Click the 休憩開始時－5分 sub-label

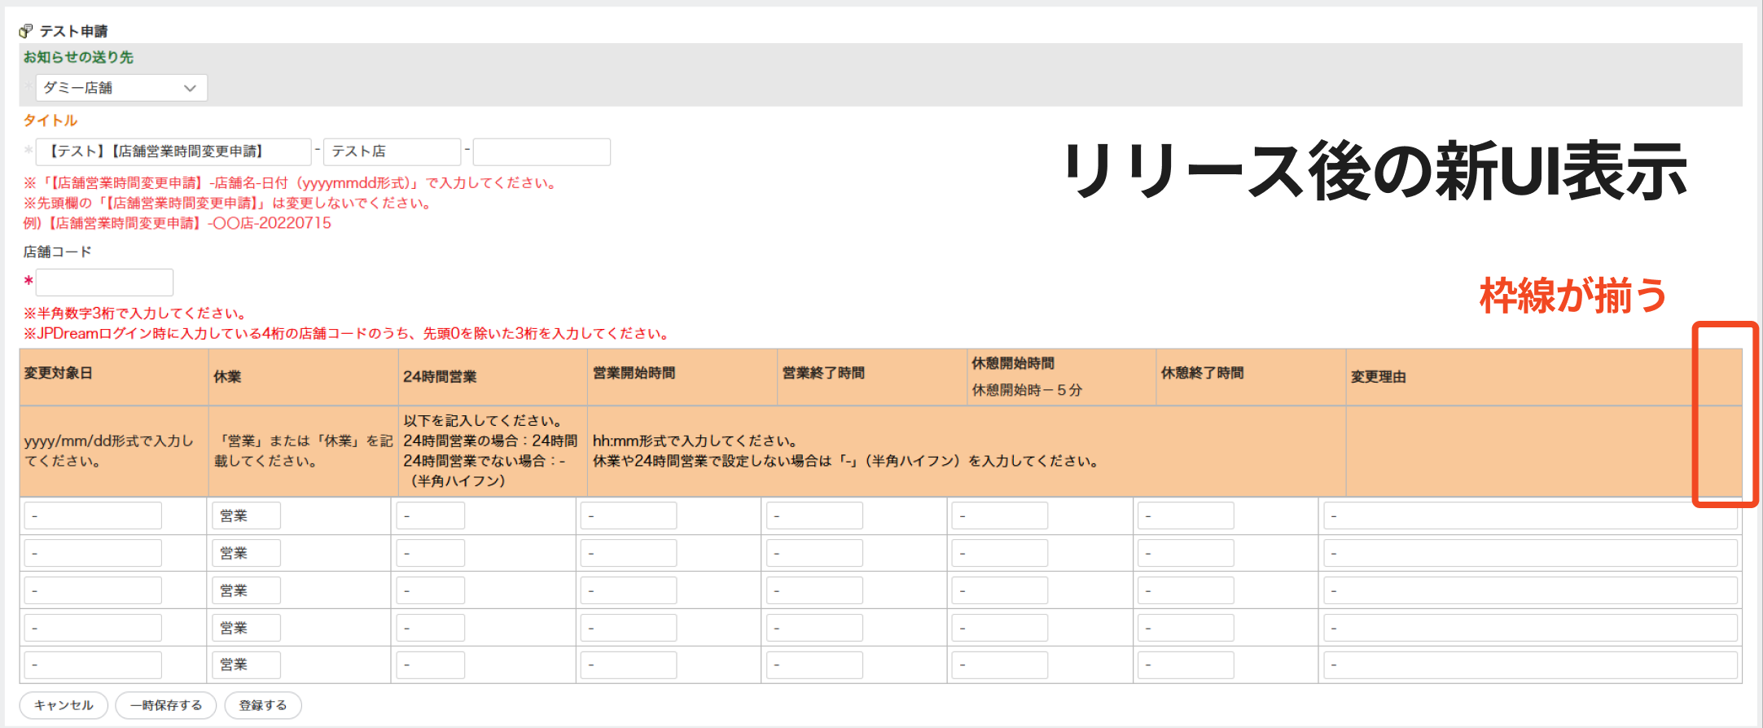click(1027, 390)
